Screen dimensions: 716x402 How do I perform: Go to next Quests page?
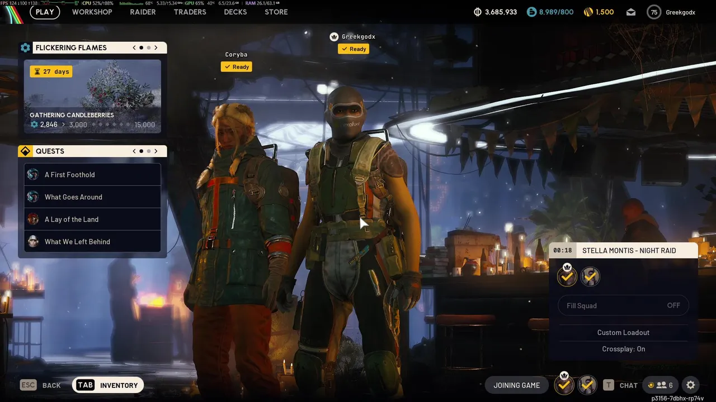tap(156, 151)
